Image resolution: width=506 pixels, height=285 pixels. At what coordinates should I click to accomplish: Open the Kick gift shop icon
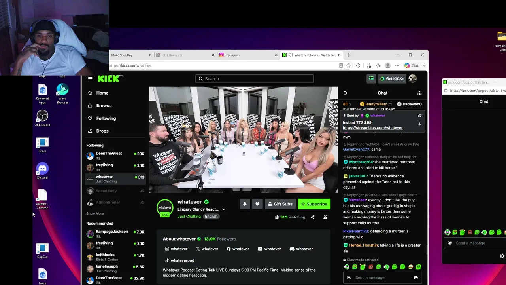371,78
